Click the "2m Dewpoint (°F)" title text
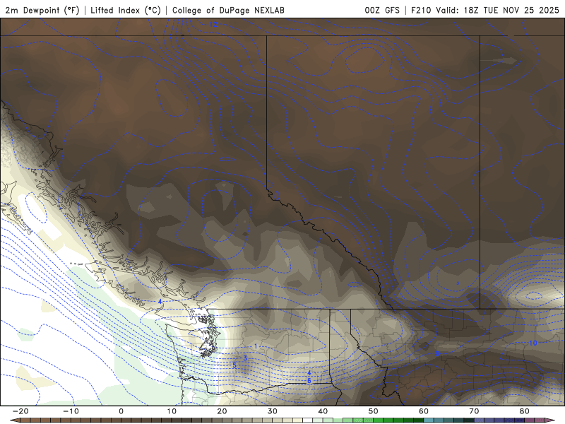565x424 pixels. click(42, 10)
